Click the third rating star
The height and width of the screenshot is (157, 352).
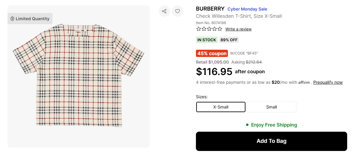[x=209, y=29]
